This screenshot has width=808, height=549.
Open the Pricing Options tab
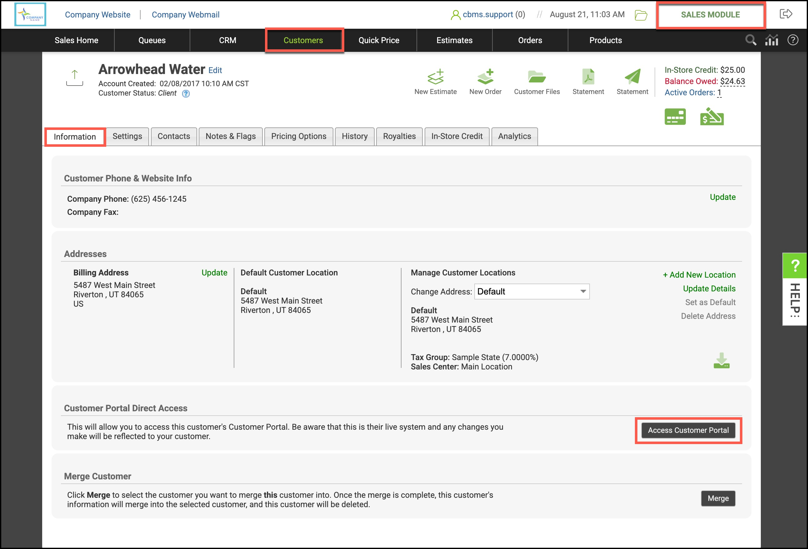click(x=299, y=136)
